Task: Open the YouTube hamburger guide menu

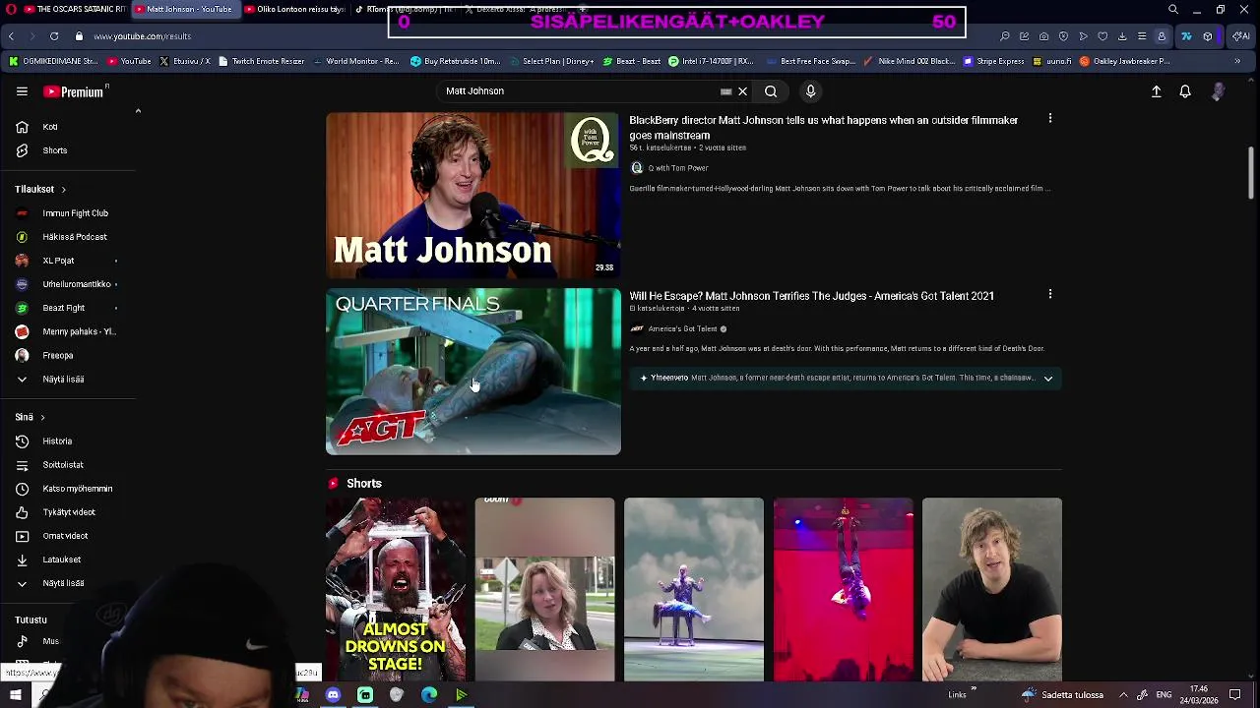Action: [22, 91]
